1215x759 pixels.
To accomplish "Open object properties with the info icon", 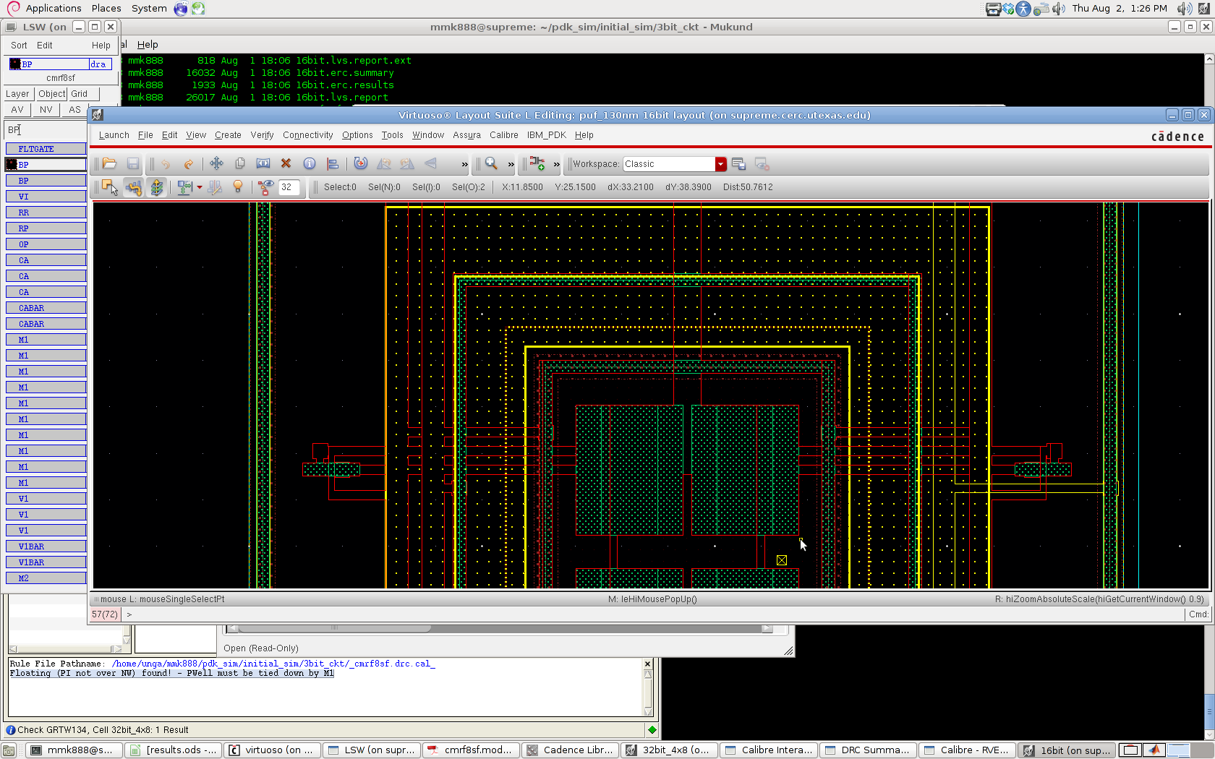I will tap(310, 164).
